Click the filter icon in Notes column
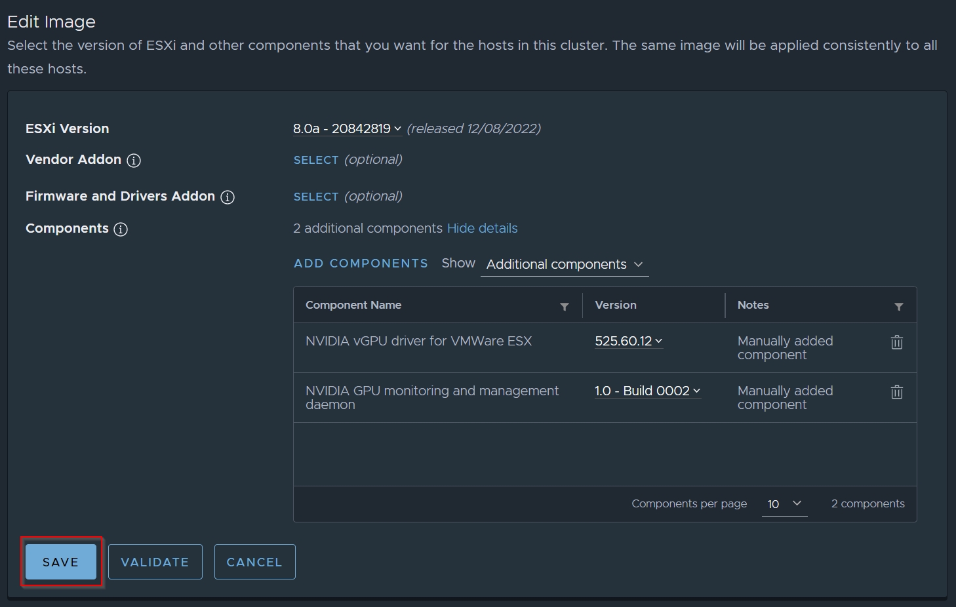This screenshot has width=956, height=607. (897, 305)
